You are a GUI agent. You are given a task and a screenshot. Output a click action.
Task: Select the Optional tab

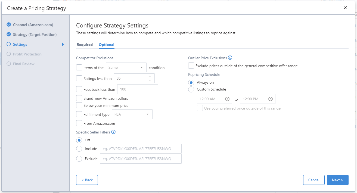pos(106,45)
